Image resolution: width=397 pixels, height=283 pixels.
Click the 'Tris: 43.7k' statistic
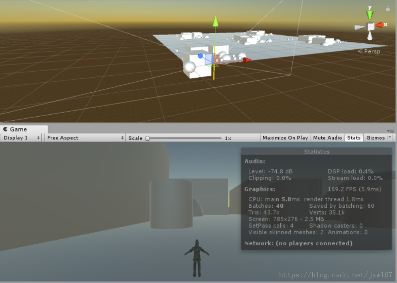click(264, 213)
